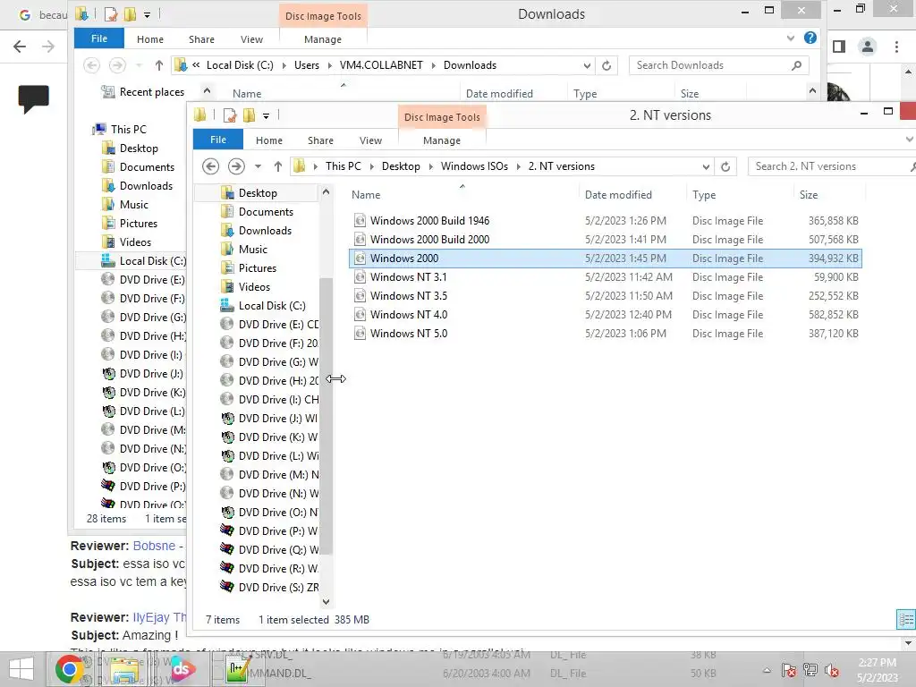The width and height of the screenshot is (916, 687).
Task: Open Help in Downloads window
Action: (810, 38)
